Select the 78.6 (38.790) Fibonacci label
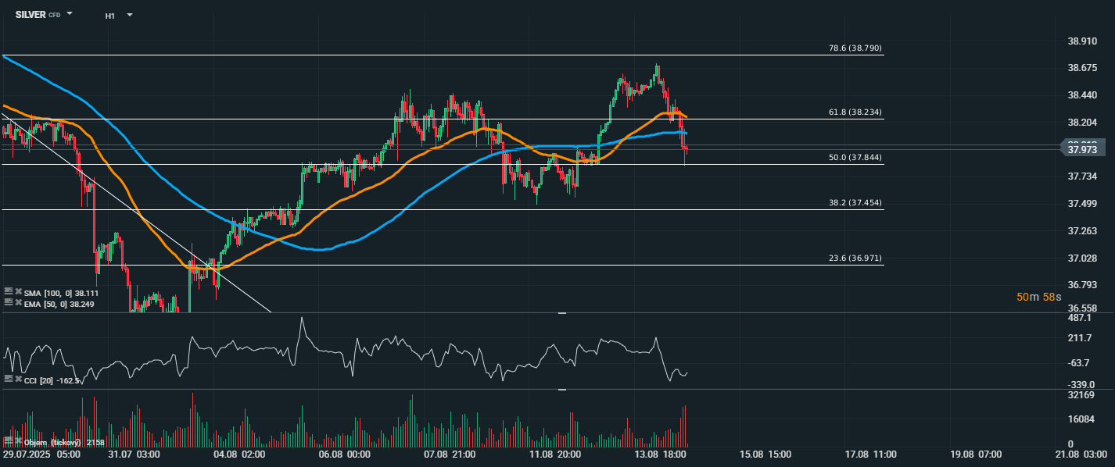 point(855,48)
